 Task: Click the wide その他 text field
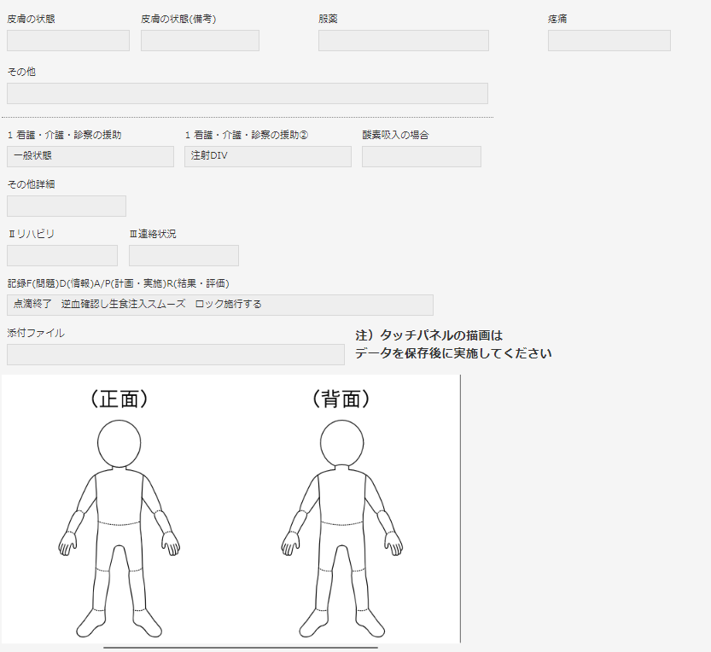coord(248,94)
